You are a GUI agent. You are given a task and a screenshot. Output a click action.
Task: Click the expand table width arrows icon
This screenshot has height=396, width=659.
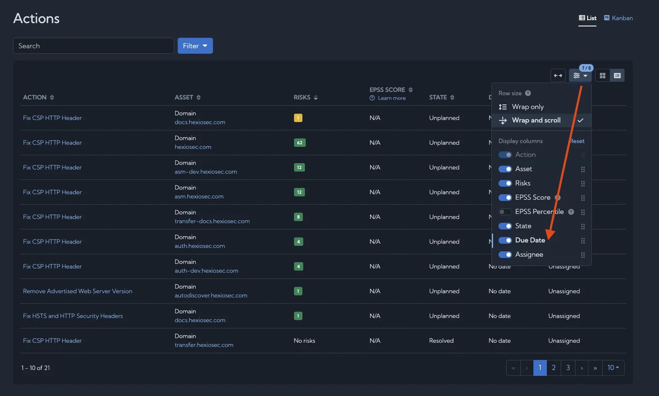coord(558,76)
